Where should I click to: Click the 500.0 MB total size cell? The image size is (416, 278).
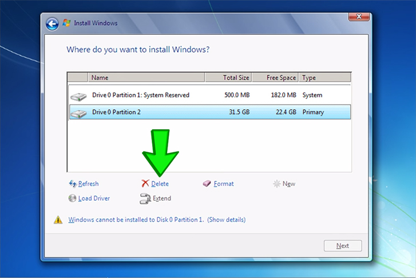[x=237, y=95]
